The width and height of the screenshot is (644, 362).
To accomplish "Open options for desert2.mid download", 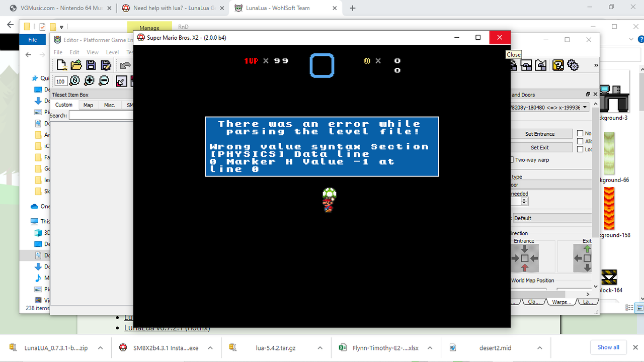I will (x=540, y=347).
